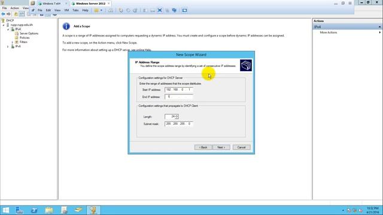Image resolution: width=383 pixels, height=215 pixels.
Task: Click the VMware power folder icon
Action: (96, 10)
